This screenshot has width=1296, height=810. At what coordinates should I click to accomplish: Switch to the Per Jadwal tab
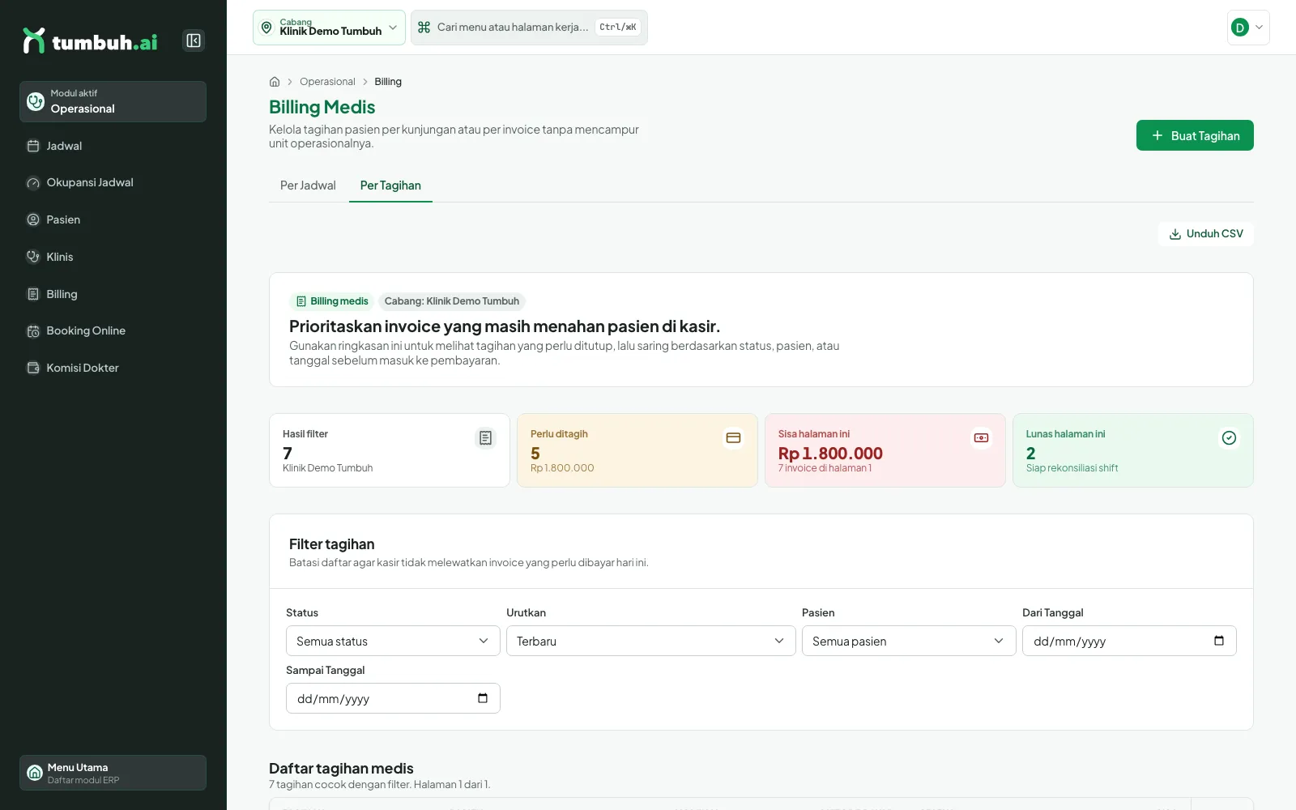point(308,185)
